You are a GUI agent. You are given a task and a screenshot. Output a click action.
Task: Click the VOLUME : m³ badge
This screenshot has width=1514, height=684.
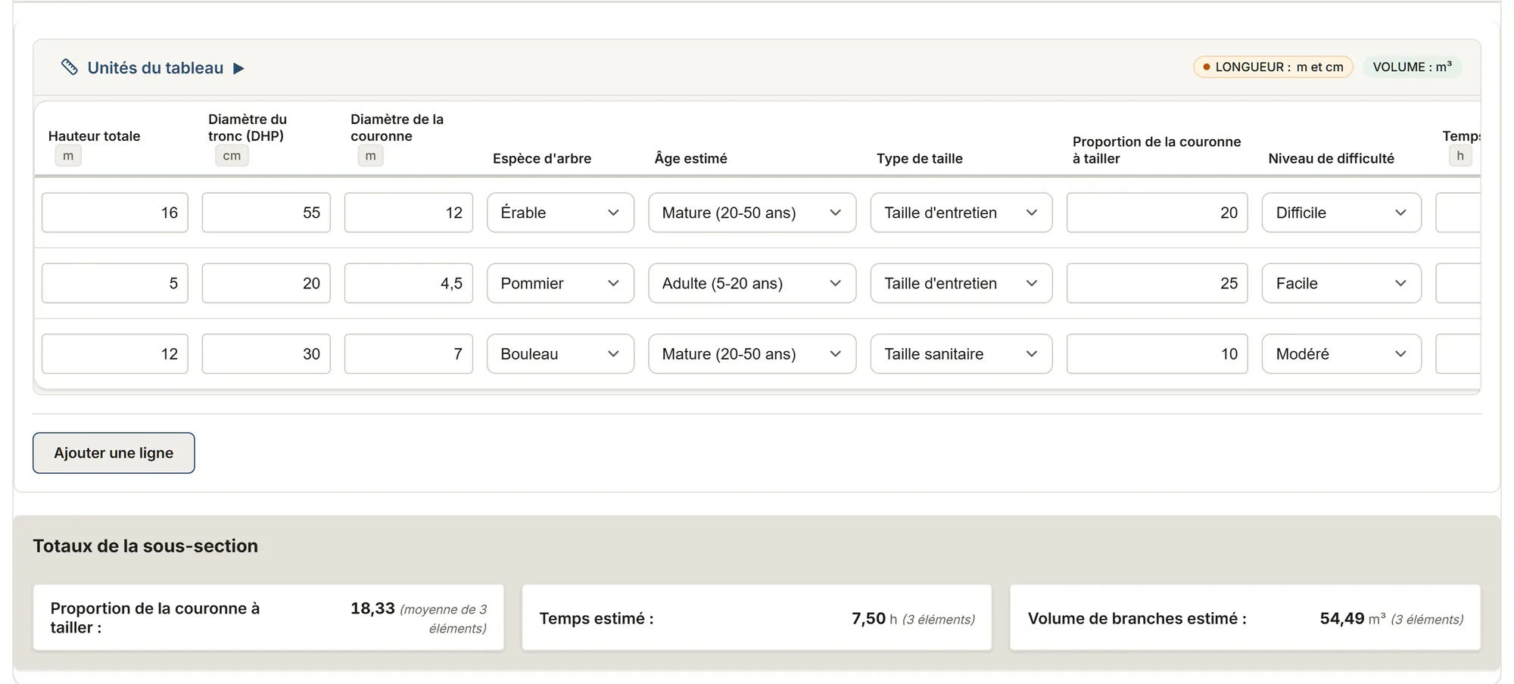tap(1413, 67)
